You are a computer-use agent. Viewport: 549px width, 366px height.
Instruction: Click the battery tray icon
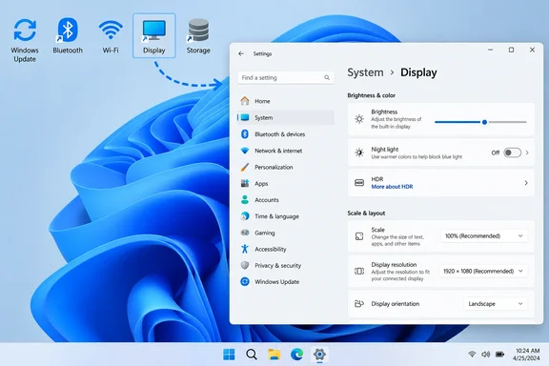coord(500,355)
